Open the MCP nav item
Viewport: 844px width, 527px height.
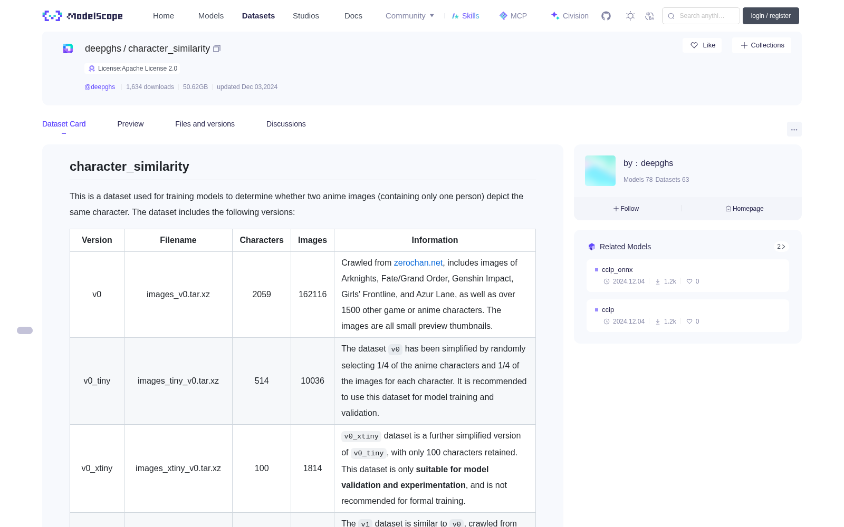pyautogui.click(x=513, y=16)
